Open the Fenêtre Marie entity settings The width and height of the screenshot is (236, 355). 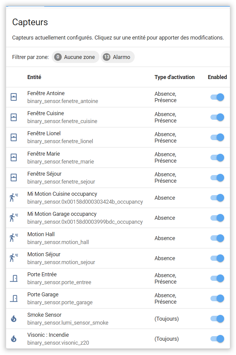(43, 154)
